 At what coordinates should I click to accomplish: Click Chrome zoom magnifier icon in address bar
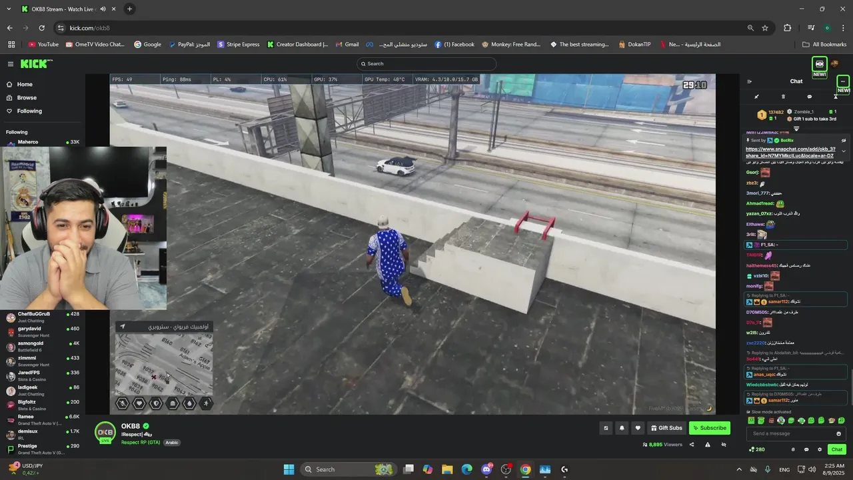[750, 28]
